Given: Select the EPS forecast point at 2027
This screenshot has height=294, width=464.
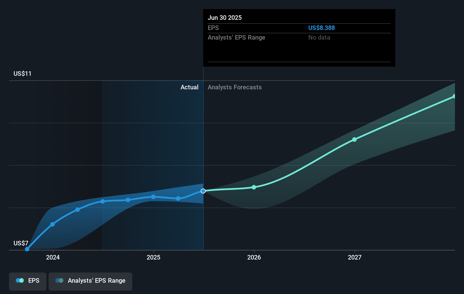Looking at the screenshot, I should tap(354, 139).
